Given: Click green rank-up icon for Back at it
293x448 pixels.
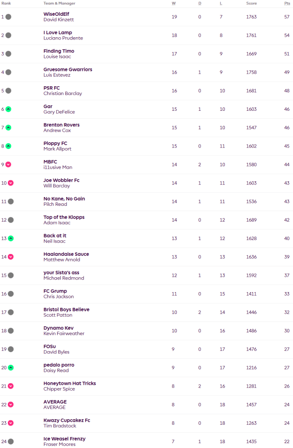Looking at the screenshot, I should coord(10,239).
